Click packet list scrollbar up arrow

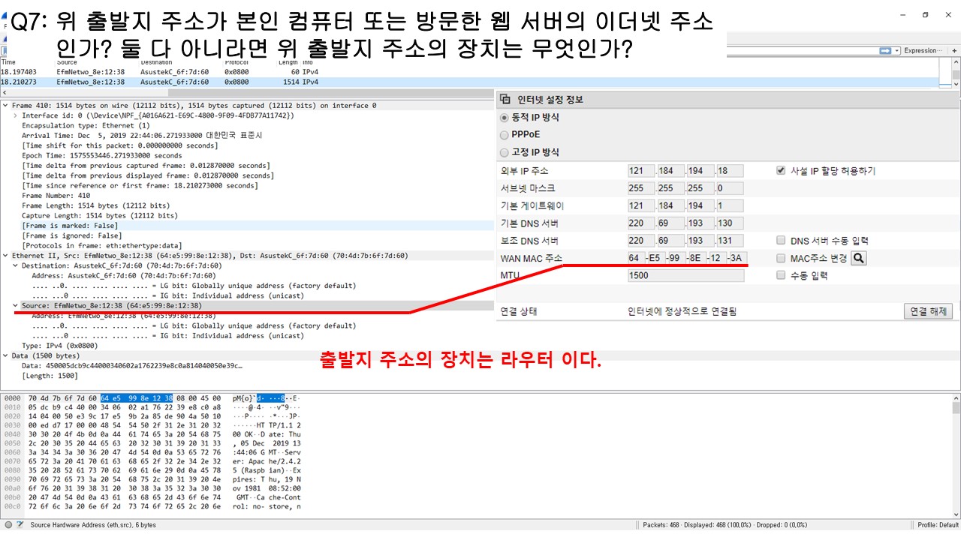956,64
